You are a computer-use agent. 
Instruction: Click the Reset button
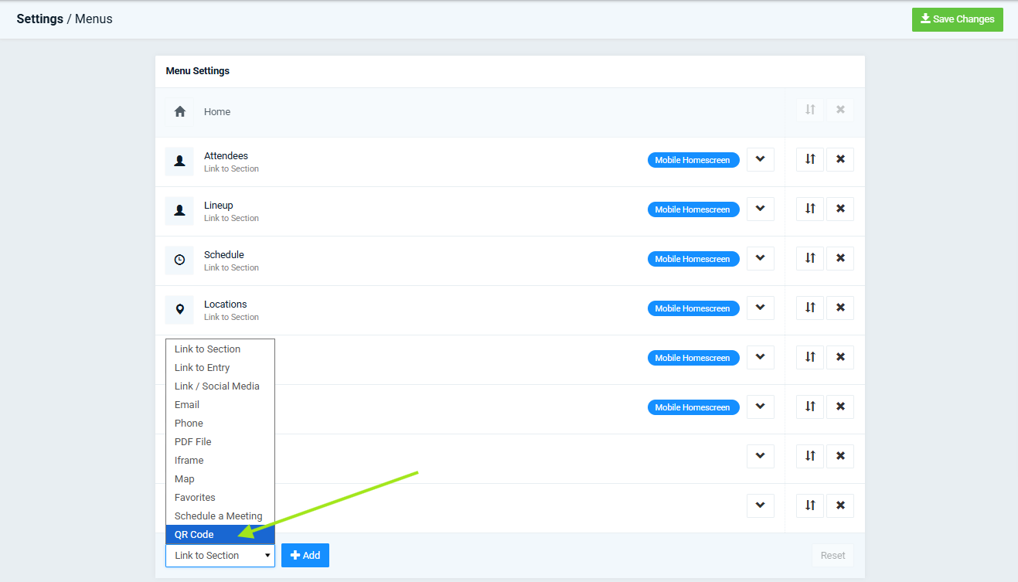(832, 555)
